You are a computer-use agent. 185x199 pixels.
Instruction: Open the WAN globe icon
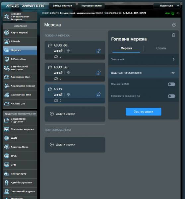coord(7,138)
